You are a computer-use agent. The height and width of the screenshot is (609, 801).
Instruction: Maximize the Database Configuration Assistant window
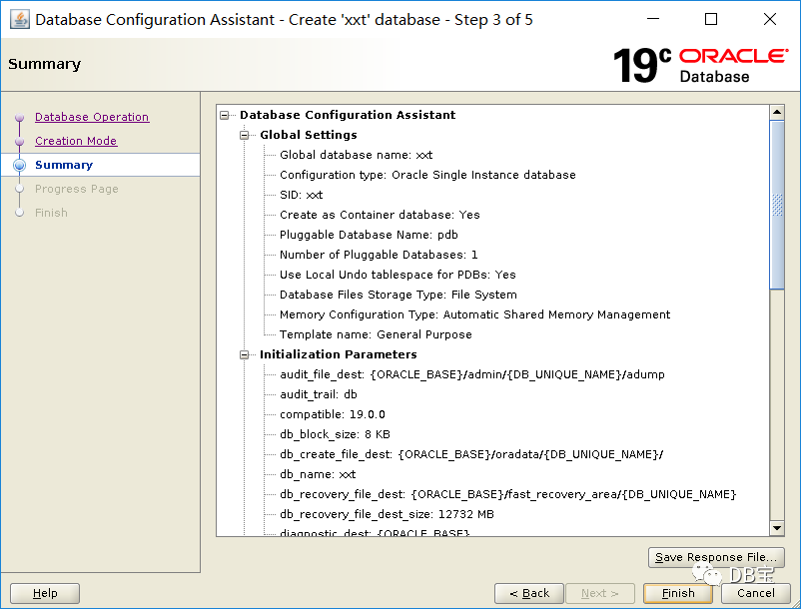coord(711,19)
